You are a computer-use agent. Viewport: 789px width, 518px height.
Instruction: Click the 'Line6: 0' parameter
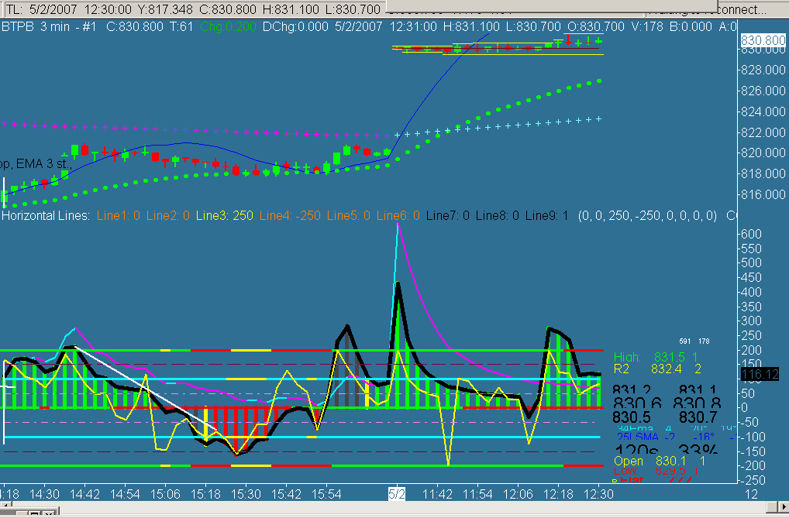pyautogui.click(x=398, y=216)
